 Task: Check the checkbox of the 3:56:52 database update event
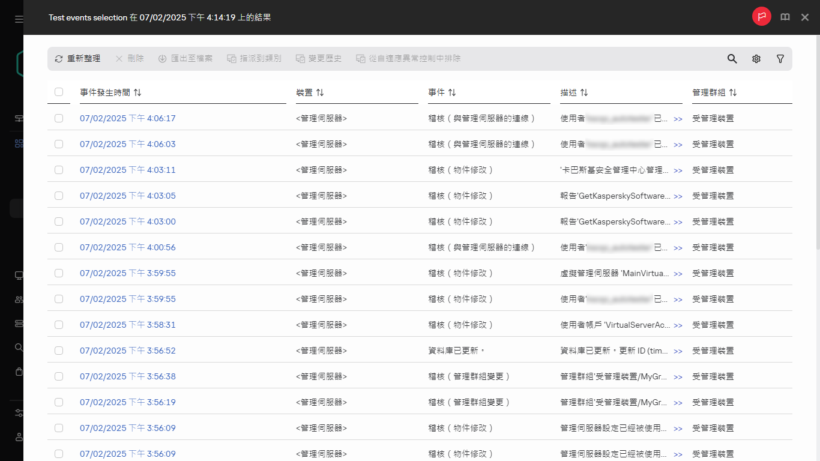pyautogui.click(x=58, y=350)
